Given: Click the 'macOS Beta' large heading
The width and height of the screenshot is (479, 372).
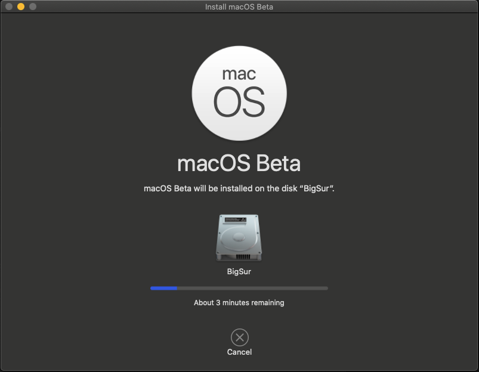Looking at the screenshot, I should click(239, 163).
